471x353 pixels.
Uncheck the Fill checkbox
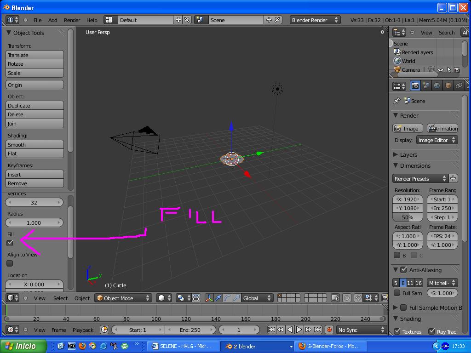[10, 243]
